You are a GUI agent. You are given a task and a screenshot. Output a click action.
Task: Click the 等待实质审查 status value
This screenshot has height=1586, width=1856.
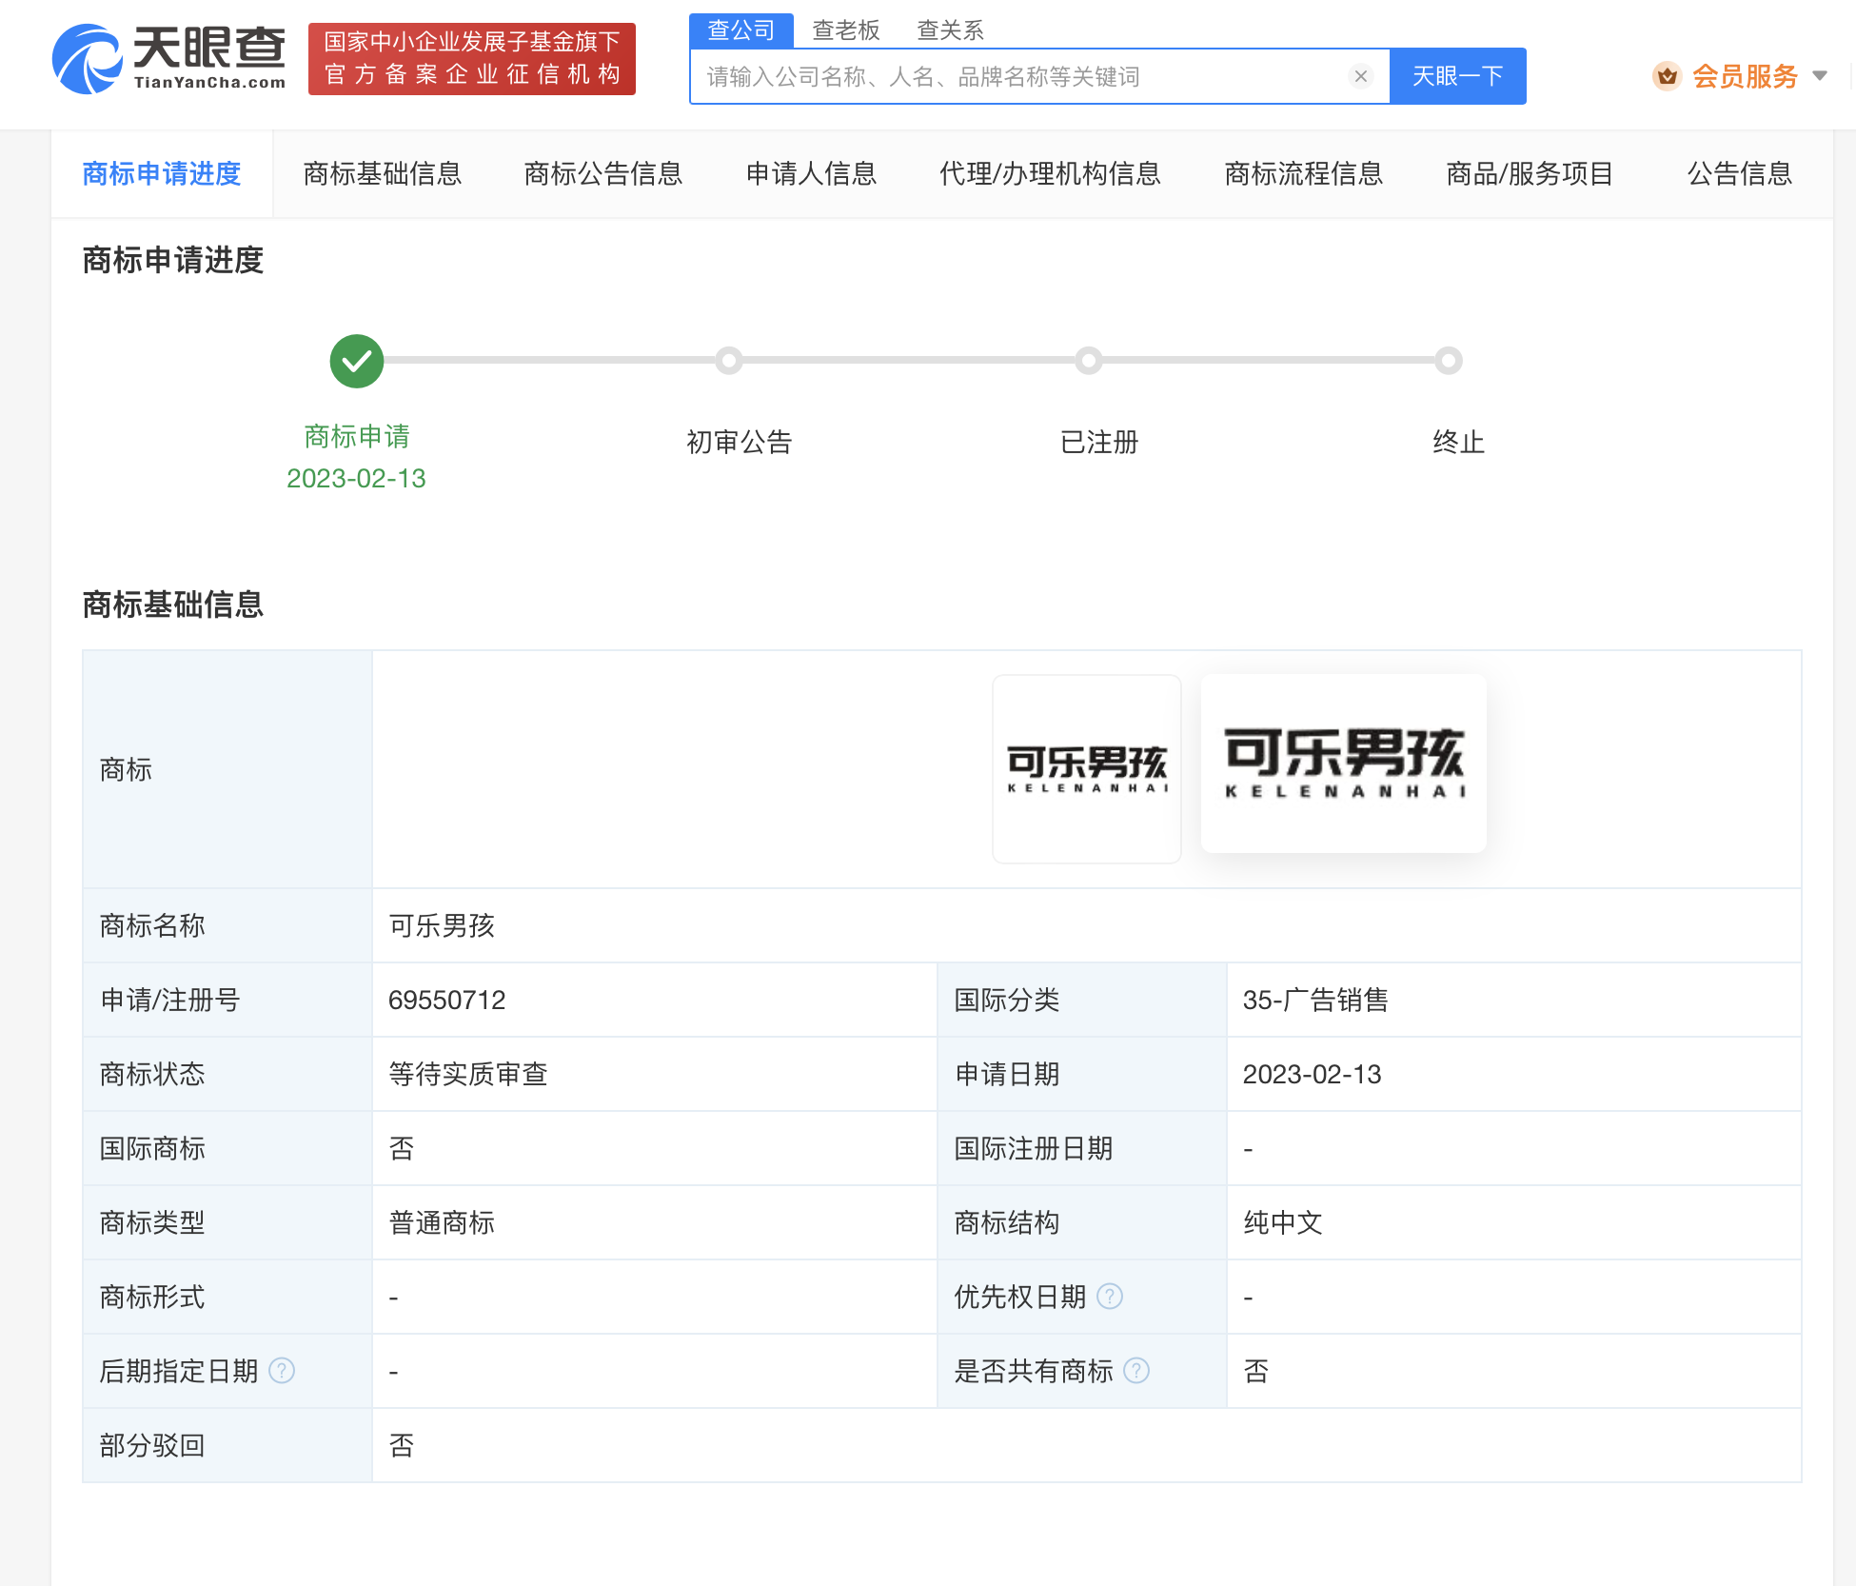(x=468, y=1074)
